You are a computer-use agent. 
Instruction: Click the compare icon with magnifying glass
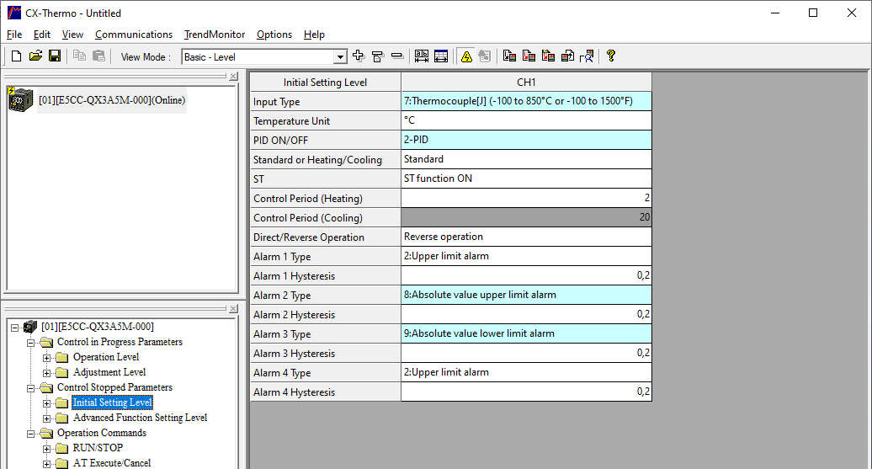[x=587, y=56]
